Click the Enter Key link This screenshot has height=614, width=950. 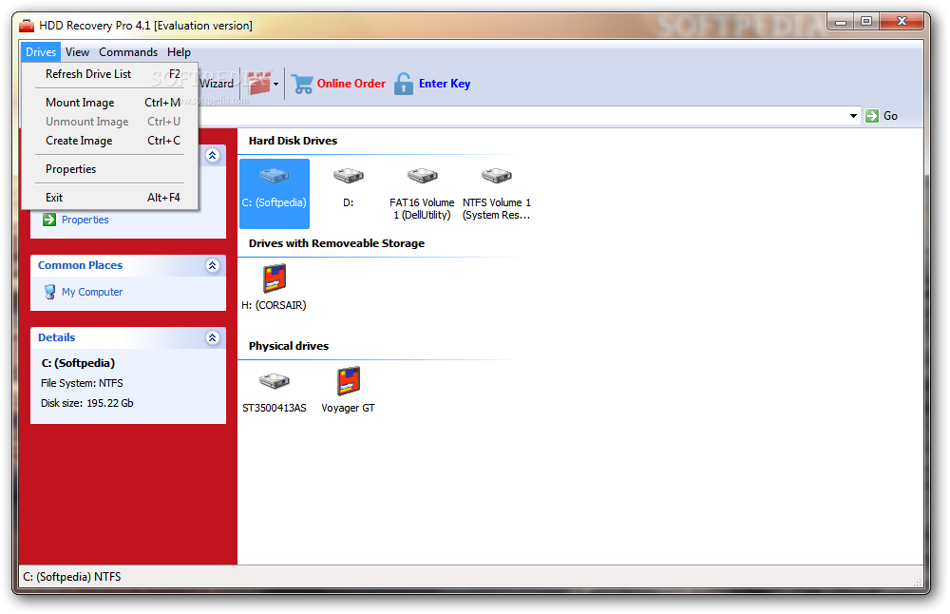444,84
